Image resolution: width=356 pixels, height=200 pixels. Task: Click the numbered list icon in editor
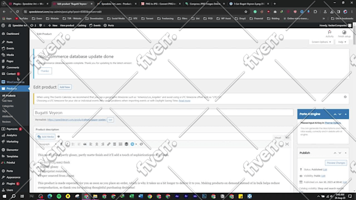[x=79, y=144]
